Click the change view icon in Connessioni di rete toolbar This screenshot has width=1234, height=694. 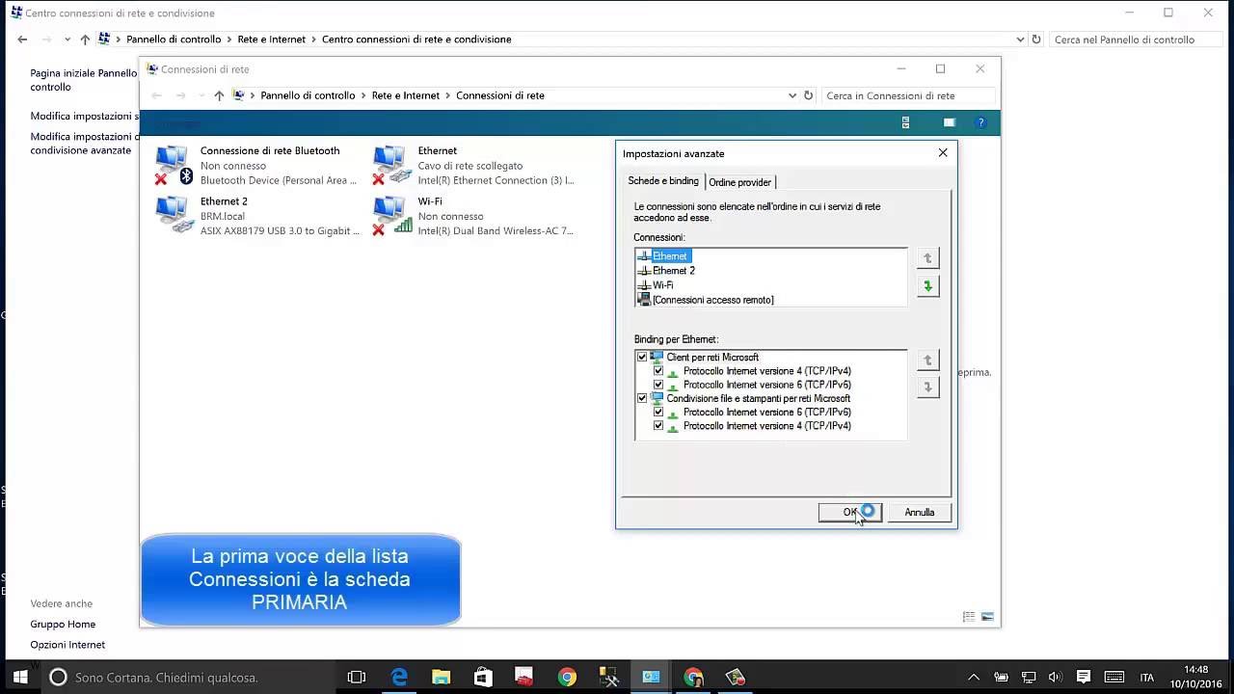[905, 122]
